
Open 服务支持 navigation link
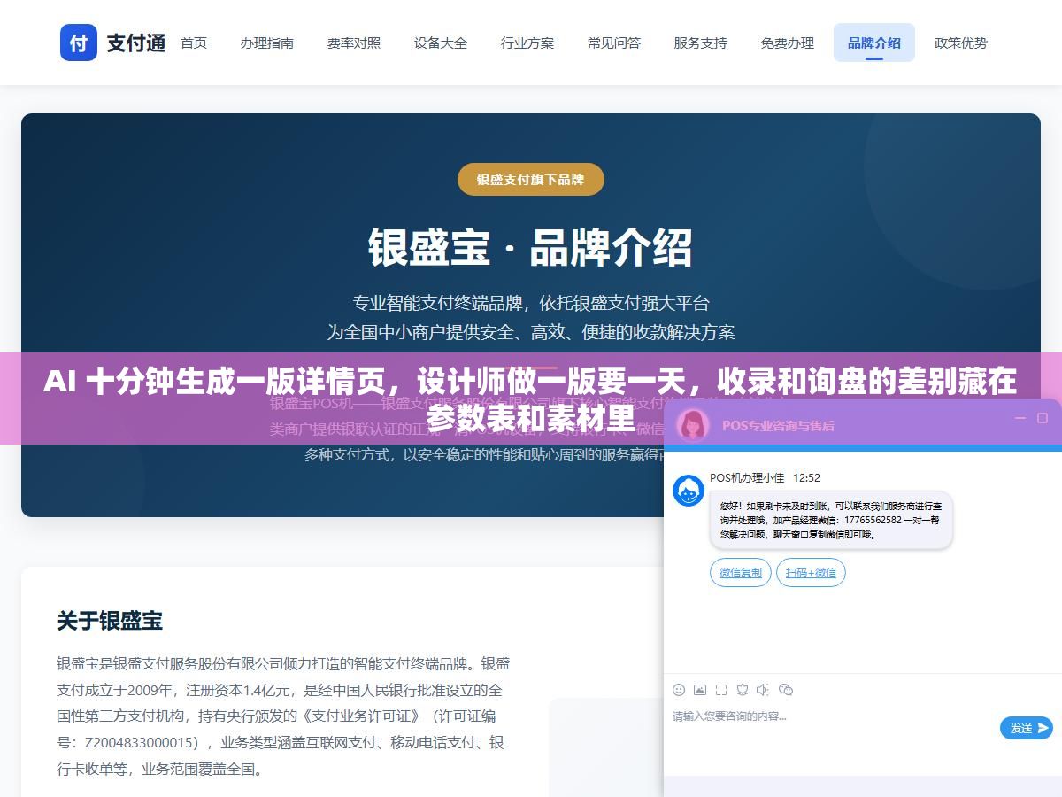pos(700,43)
